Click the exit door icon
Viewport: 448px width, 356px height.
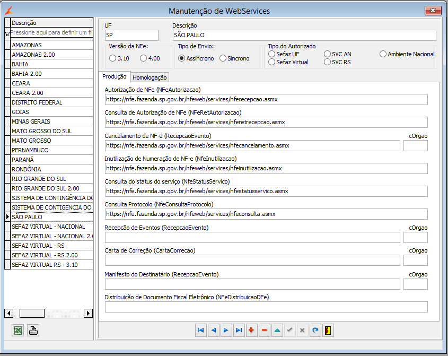click(x=329, y=330)
